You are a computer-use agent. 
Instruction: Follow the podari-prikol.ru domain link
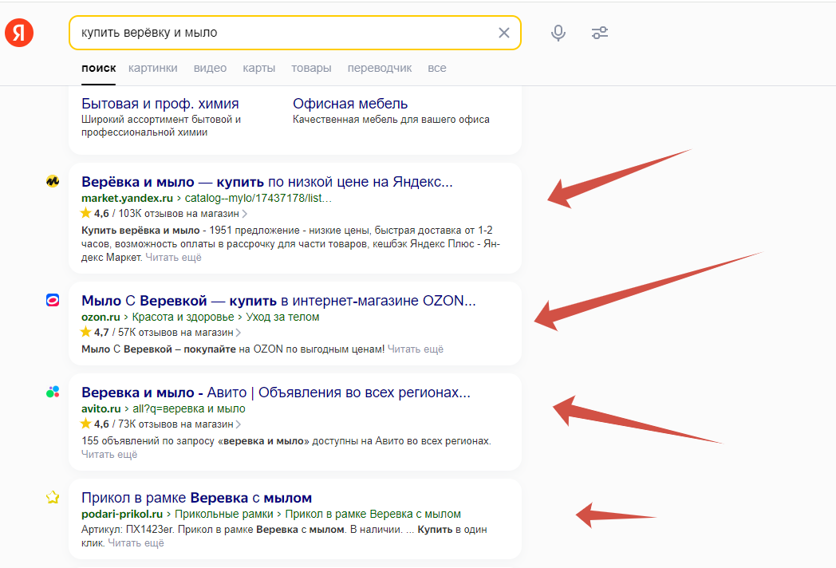[x=122, y=514]
